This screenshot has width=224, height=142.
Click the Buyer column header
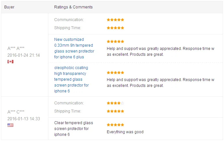[9, 7]
